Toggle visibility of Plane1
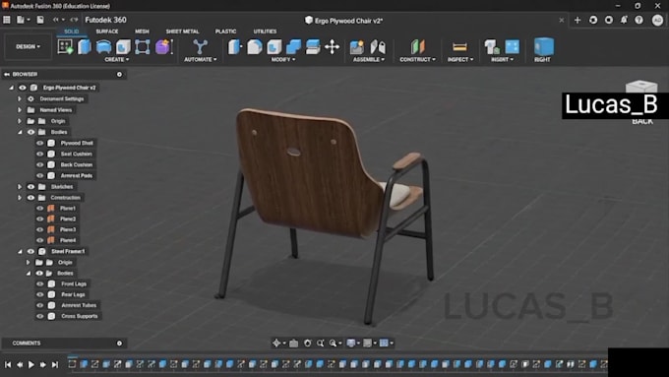Screen dimensions: 669x377 point(40,209)
